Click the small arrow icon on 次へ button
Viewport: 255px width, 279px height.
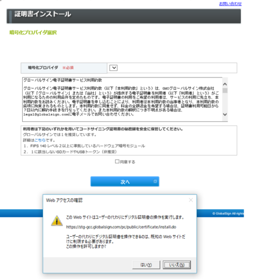point(155,181)
